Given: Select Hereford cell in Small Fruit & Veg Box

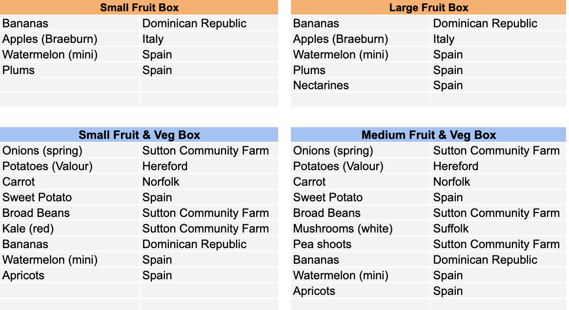Looking at the screenshot, I should pos(209,166).
